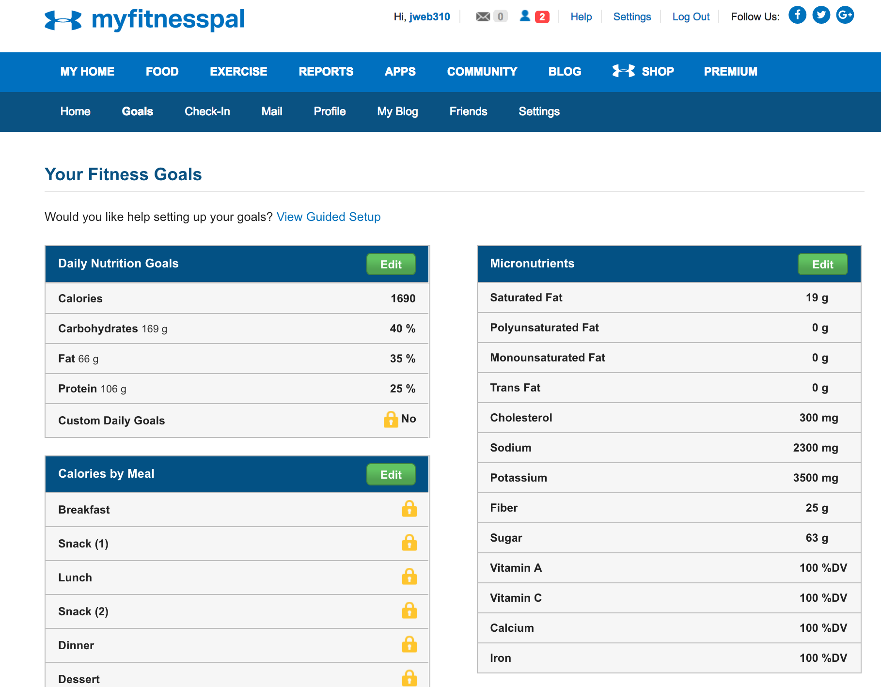Open the BLOG main tab
Screen dimensions: 881x687
(565, 72)
